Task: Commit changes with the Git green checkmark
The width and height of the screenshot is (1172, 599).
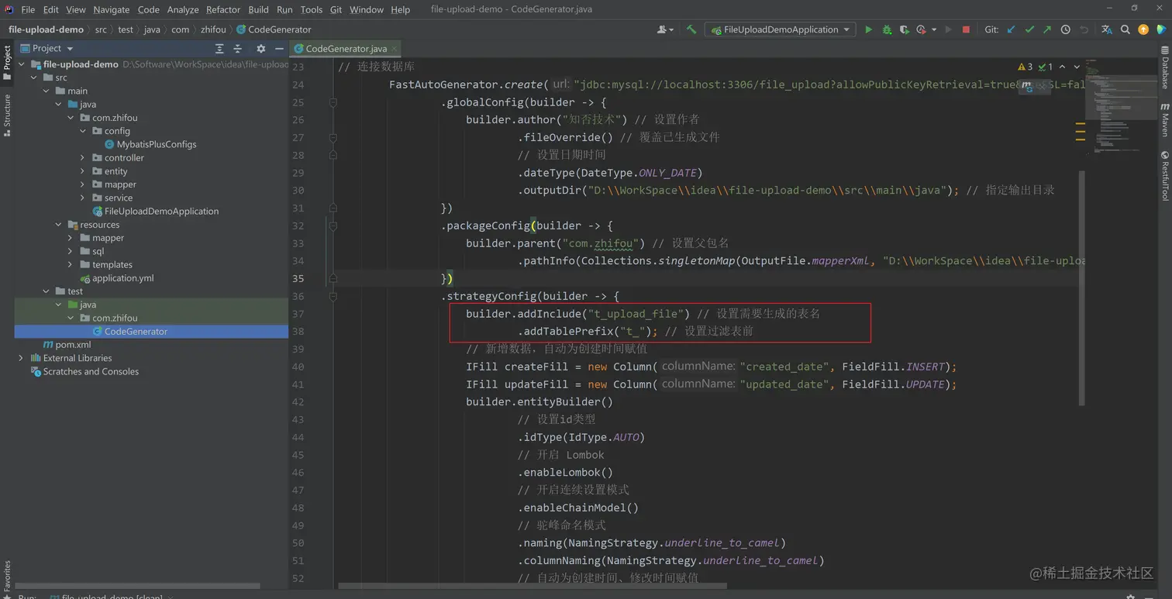Action: point(1029,29)
